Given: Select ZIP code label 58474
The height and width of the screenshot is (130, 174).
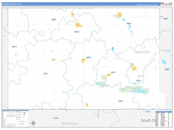Looking at the screenshot, I should pyautogui.click(x=14, y=47).
